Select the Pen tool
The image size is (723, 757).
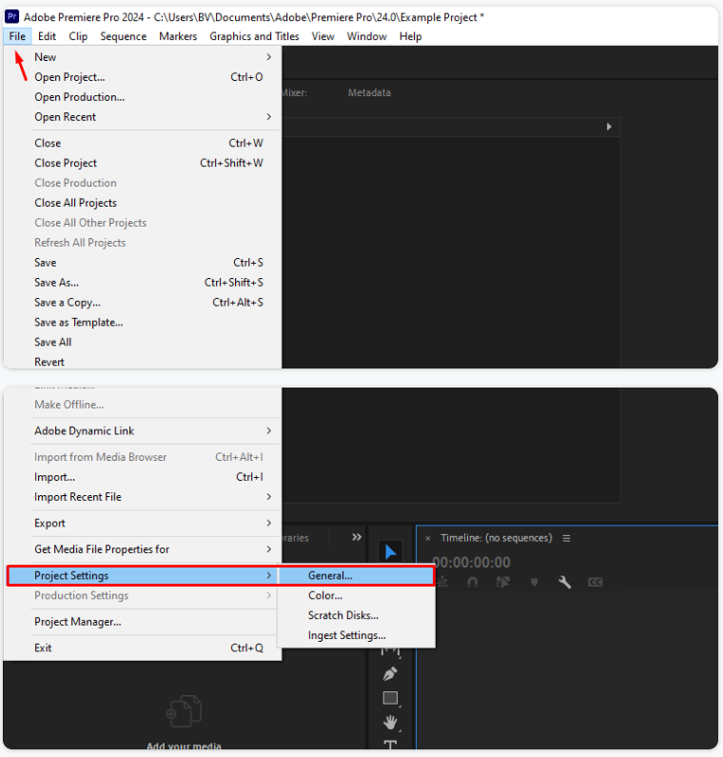[x=390, y=673]
